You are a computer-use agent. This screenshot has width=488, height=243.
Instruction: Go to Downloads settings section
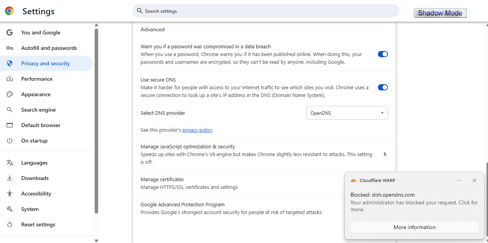click(35, 178)
